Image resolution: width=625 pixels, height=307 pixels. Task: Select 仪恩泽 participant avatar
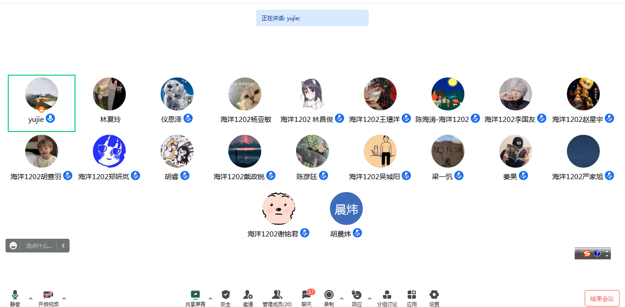[177, 94]
